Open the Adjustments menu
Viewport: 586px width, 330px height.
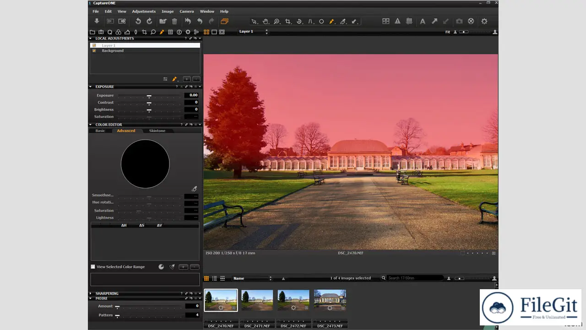144,11
